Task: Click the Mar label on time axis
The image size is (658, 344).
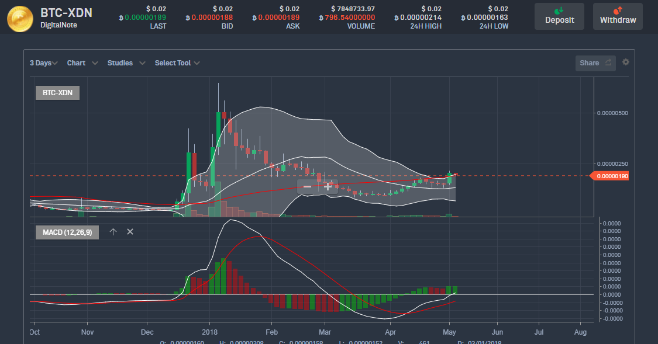Action: pyautogui.click(x=325, y=332)
